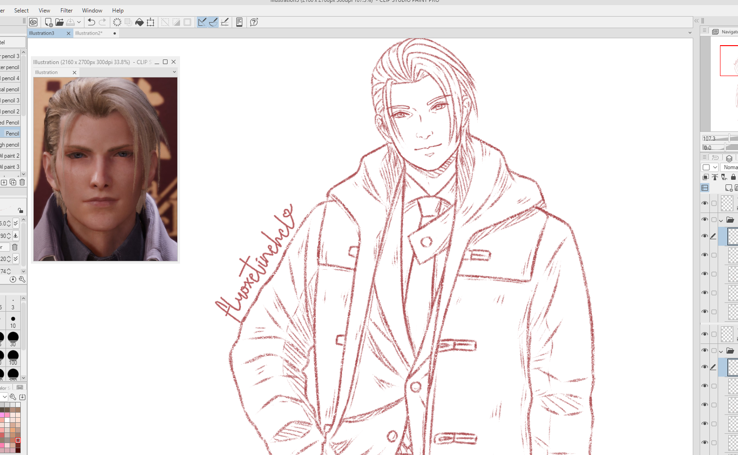Open the reference window tab list dropdown
Viewport: 738px width, 455px height.
pos(174,72)
